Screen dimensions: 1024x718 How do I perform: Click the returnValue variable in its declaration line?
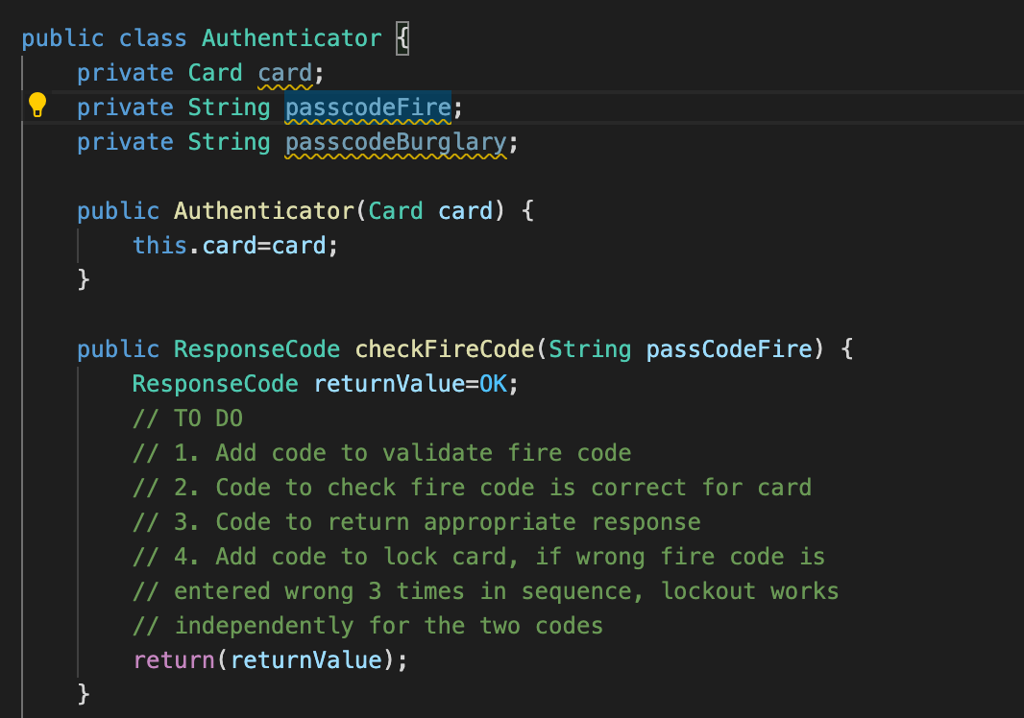[x=389, y=384]
